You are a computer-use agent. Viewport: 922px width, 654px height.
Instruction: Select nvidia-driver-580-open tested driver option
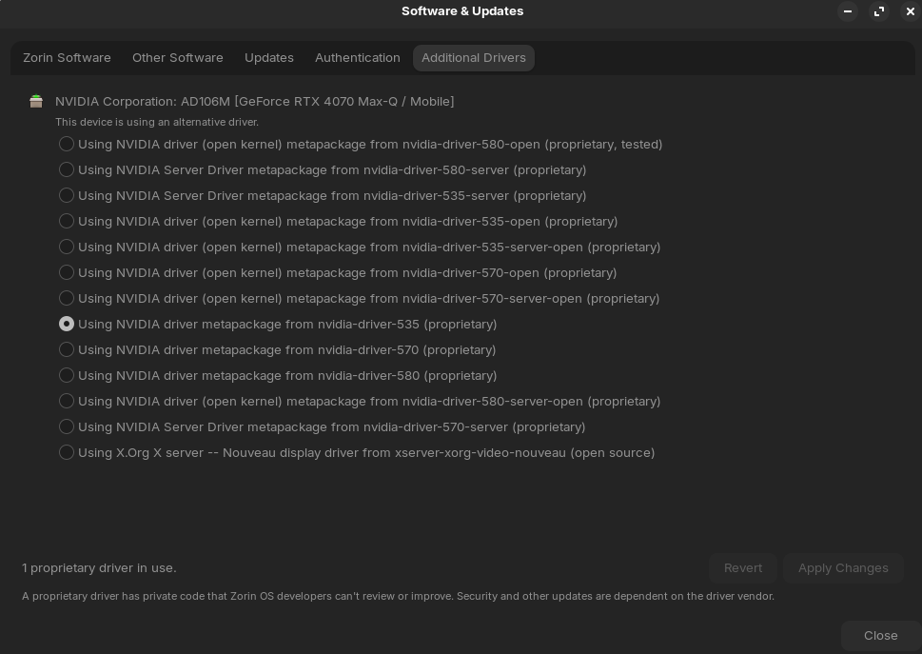click(x=67, y=144)
